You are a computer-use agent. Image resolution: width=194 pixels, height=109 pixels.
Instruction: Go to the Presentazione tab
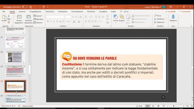point(77,12)
